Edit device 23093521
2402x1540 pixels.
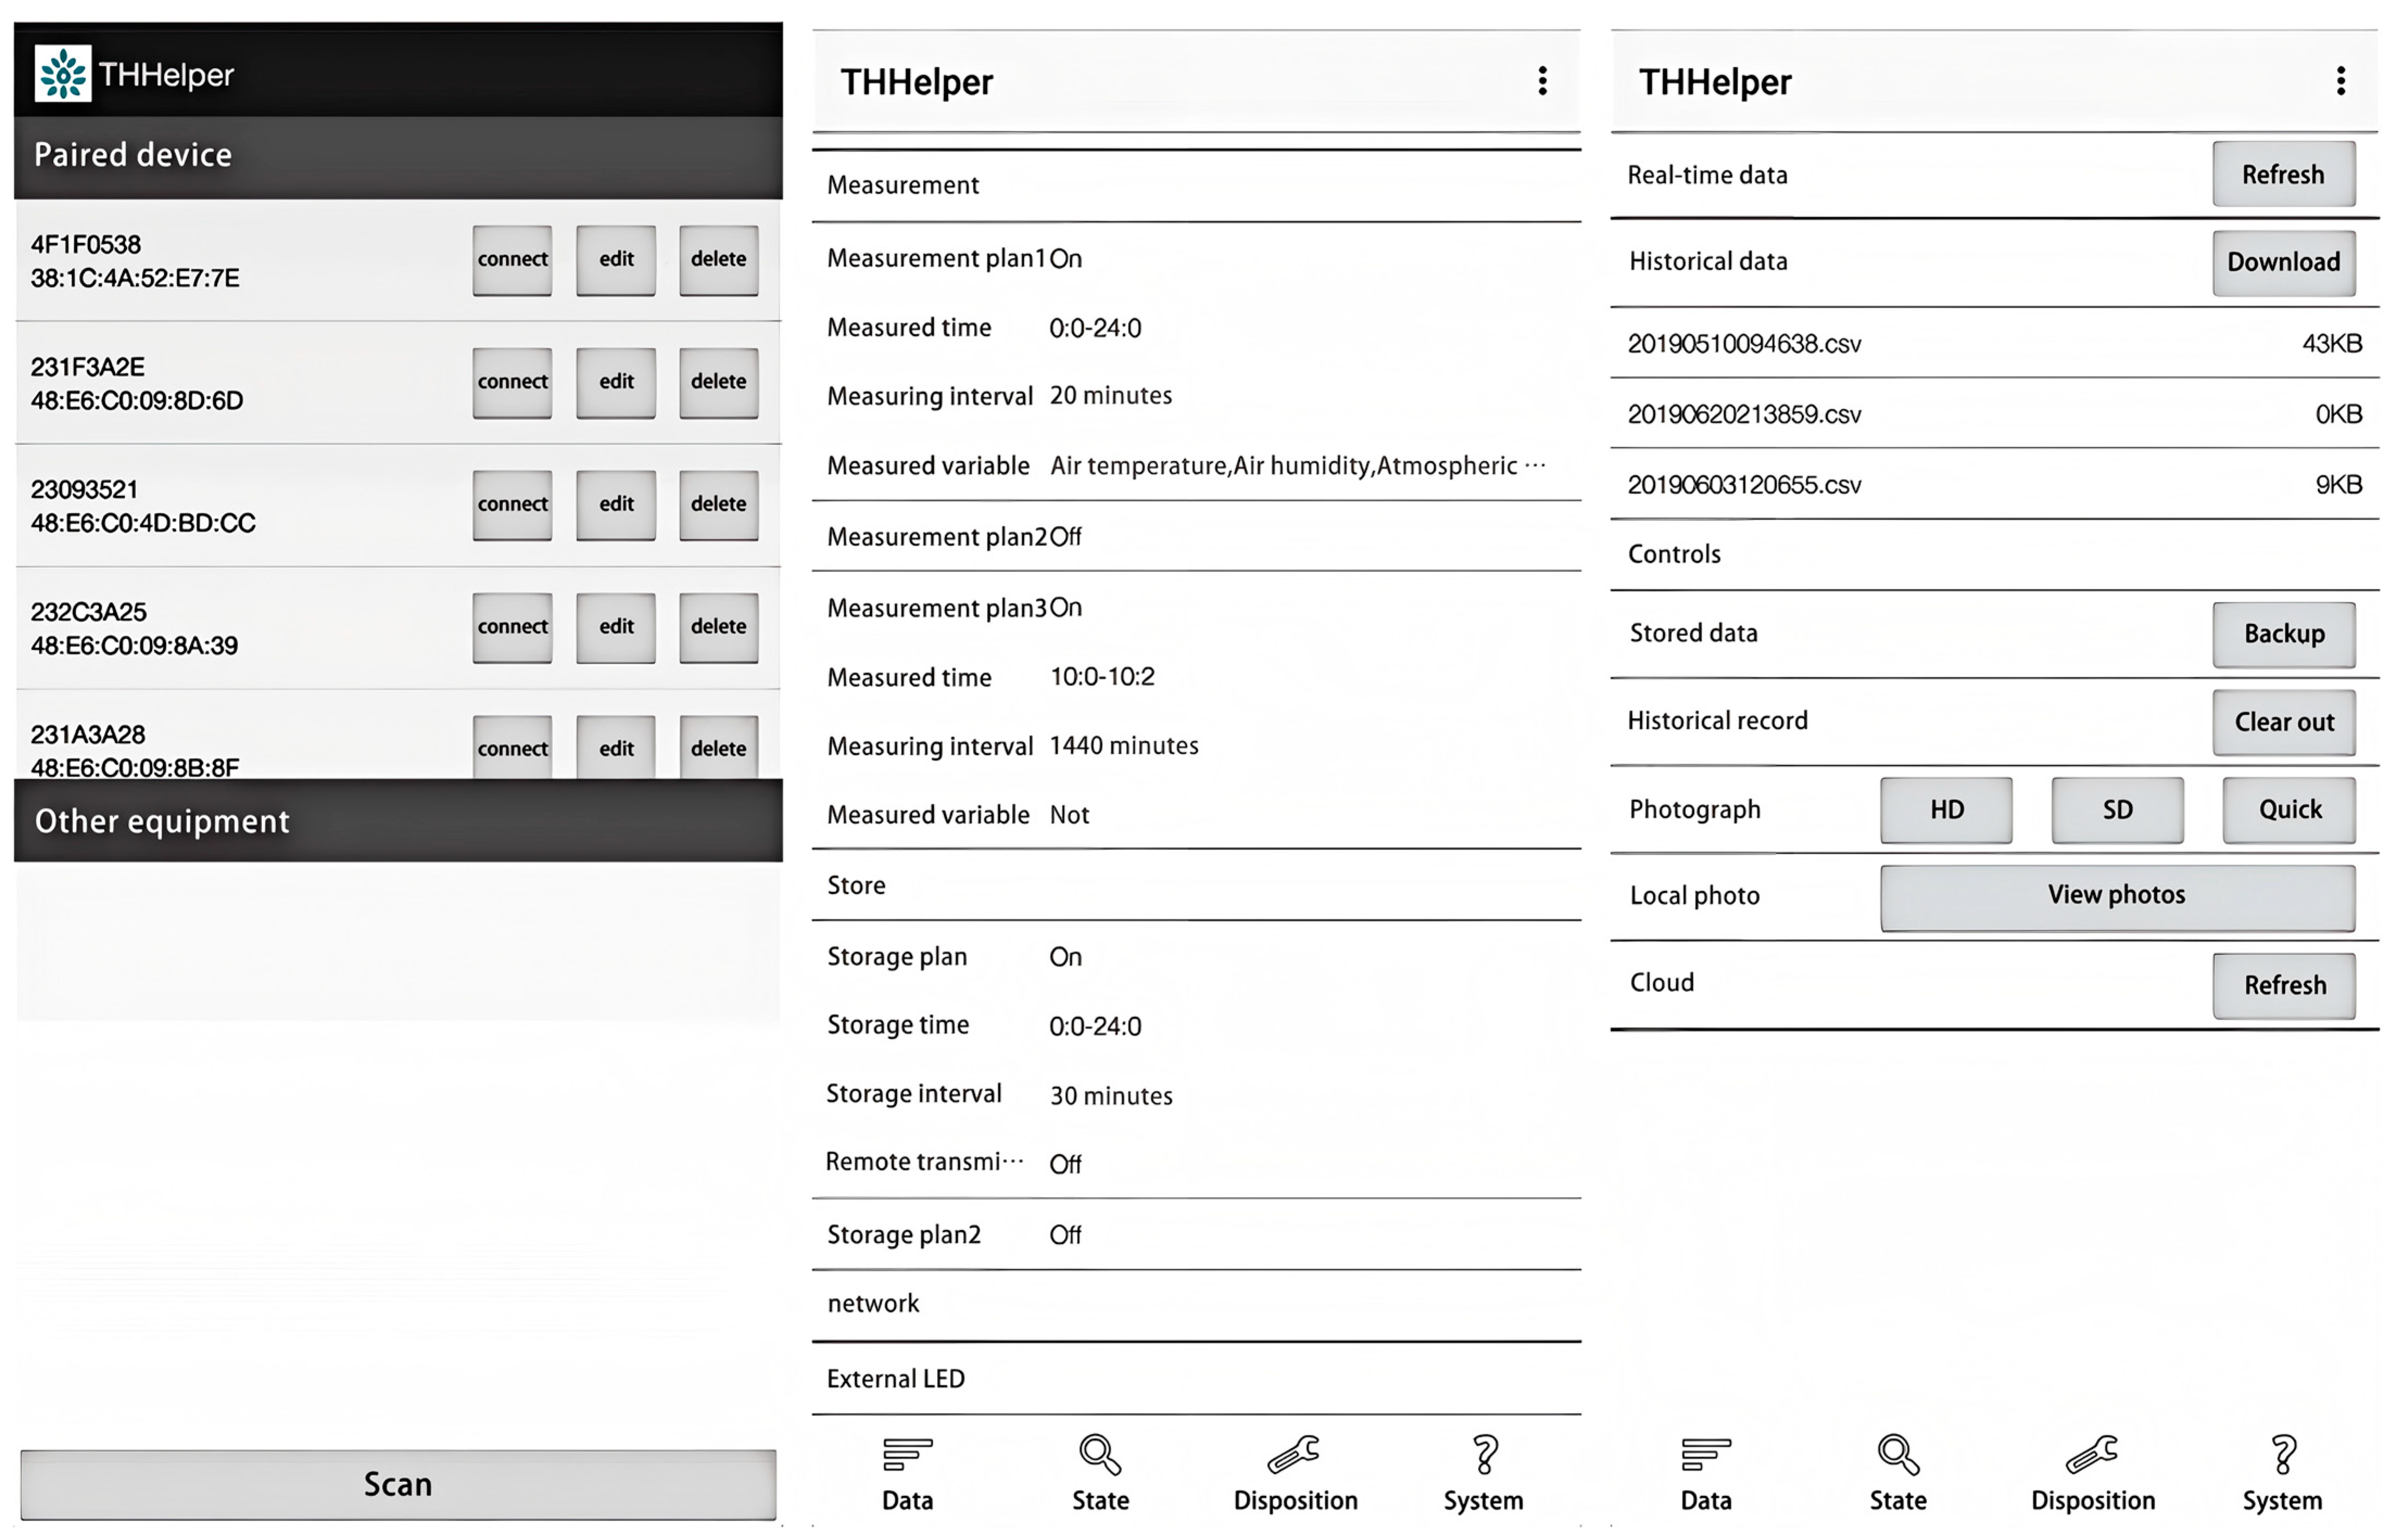click(x=617, y=506)
